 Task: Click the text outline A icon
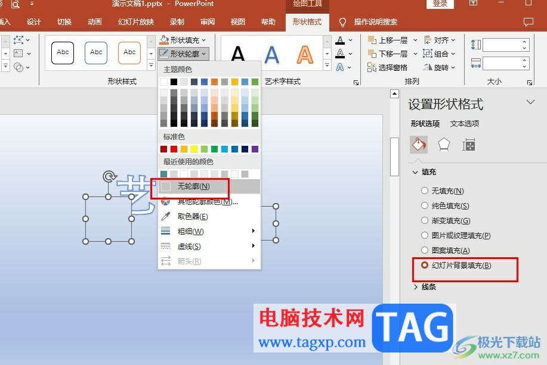(x=340, y=54)
